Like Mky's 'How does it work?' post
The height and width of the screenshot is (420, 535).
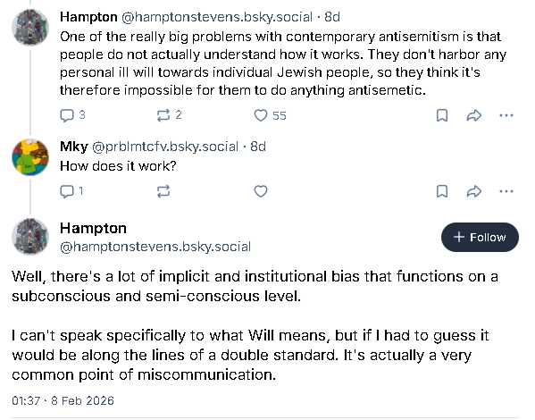coord(261,191)
